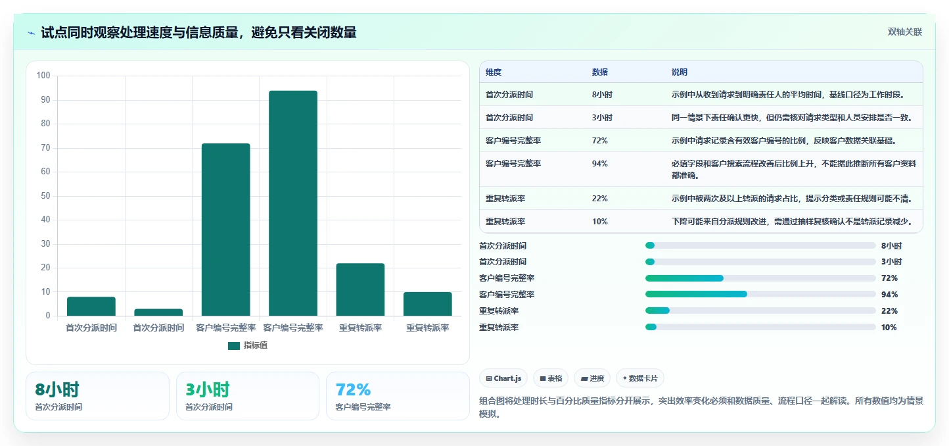Viewport: 949px width, 446px height.
Task: Select the 表格 tag
Action: click(551, 378)
